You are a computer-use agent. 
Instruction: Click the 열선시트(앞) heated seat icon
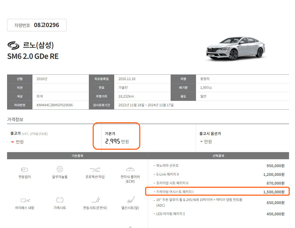tap(131, 200)
